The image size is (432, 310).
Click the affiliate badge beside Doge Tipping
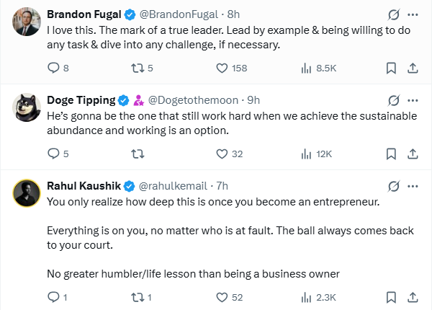coord(139,99)
